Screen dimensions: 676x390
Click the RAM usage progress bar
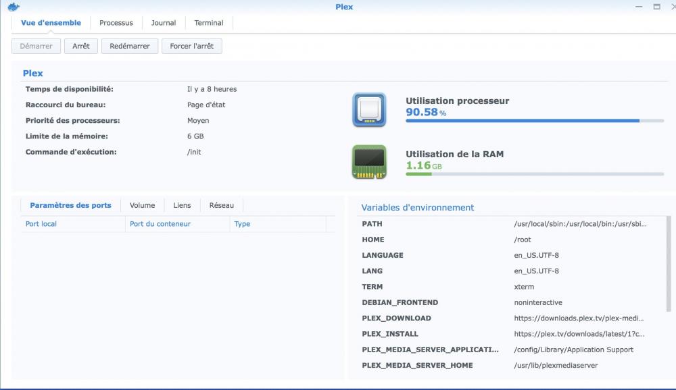pos(535,174)
